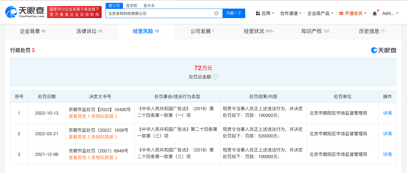
Task: Click the 处罚单位 column header
Action: (343, 96)
